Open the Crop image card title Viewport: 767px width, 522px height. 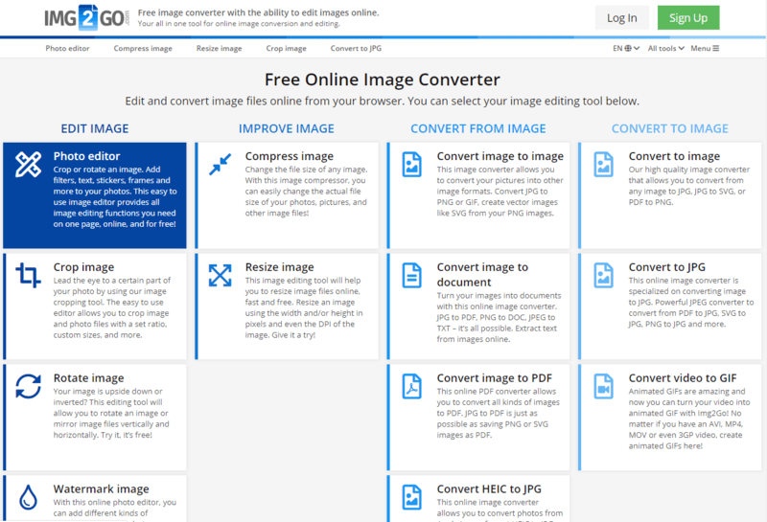click(x=83, y=267)
